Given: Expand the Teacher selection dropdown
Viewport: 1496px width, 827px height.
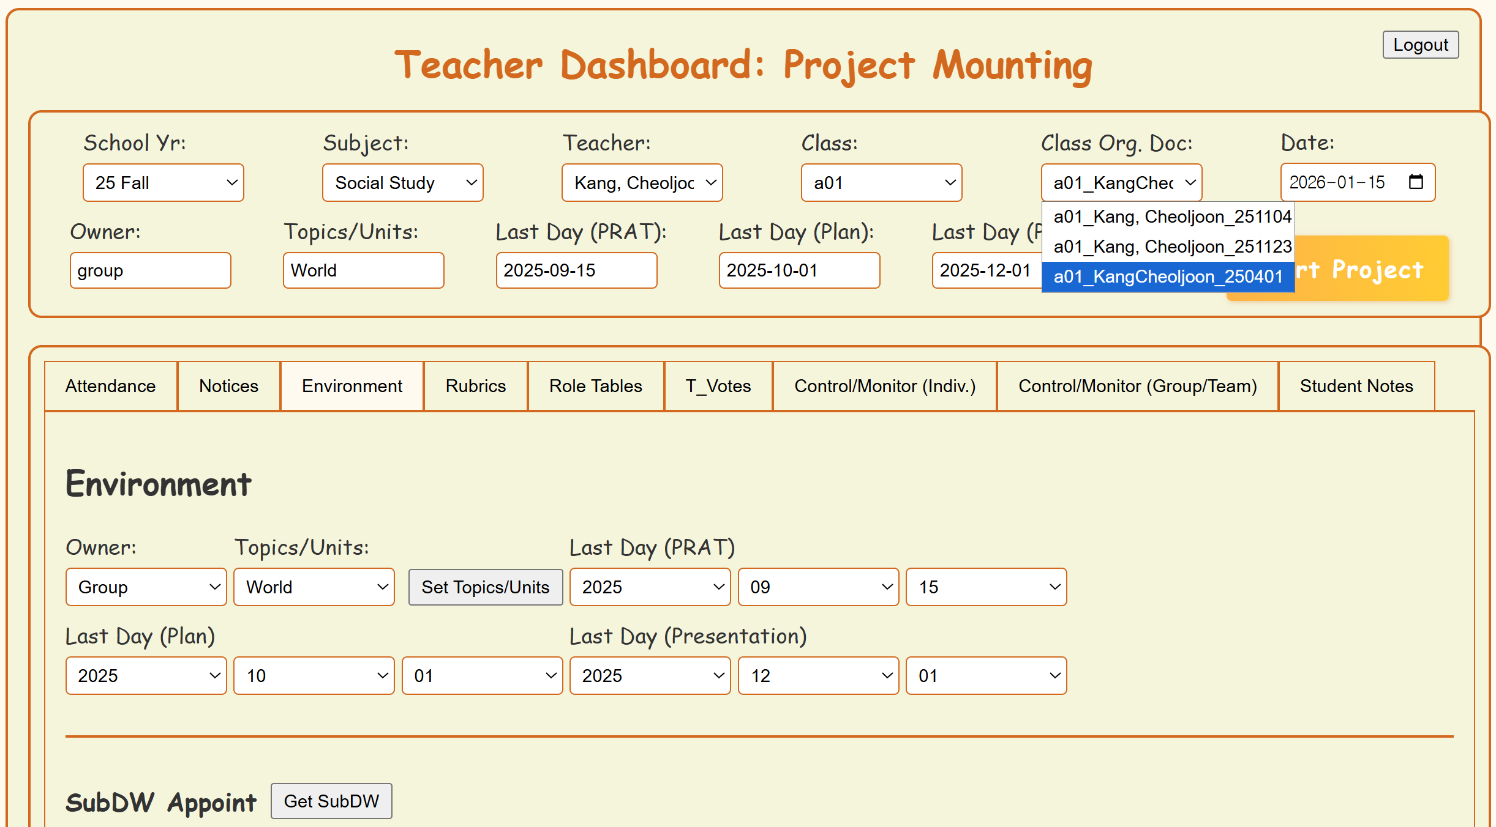Looking at the screenshot, I should click(x=642, y=182).
